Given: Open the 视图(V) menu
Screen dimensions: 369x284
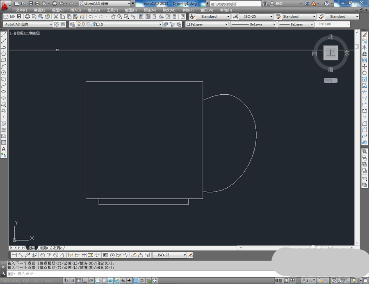Looking at the screenshot, I should click(58, 10).
